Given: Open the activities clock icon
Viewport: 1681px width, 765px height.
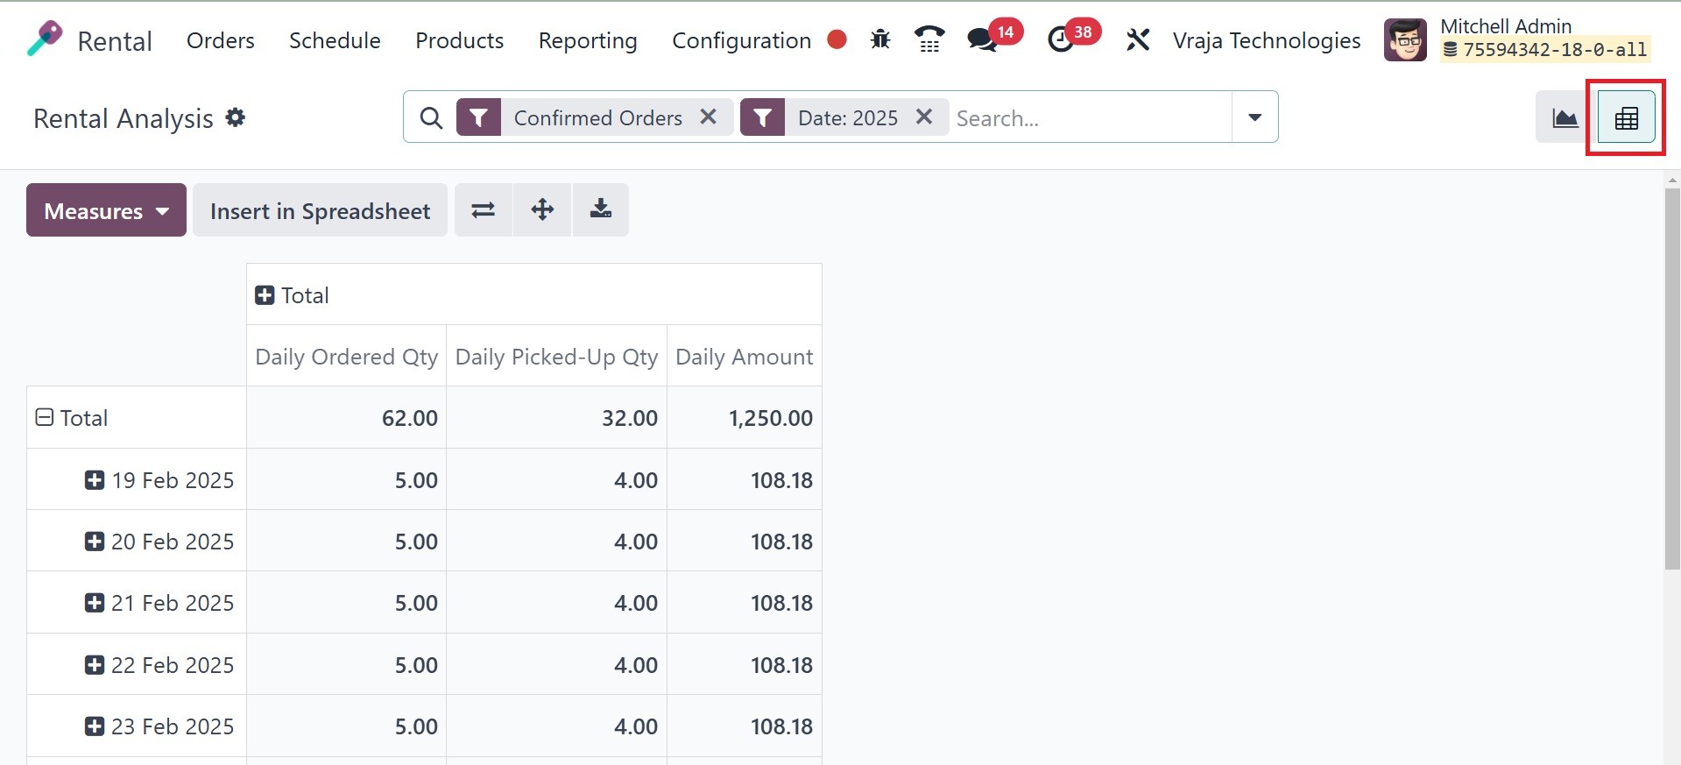Looking at the screenshot, I should click(x=1061, y=39).
